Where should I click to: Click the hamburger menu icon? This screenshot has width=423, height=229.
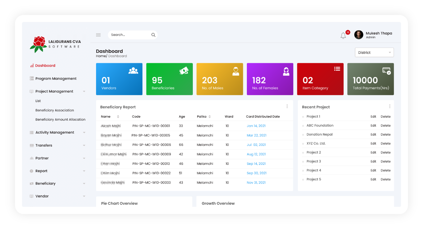(x=98, y=35)
